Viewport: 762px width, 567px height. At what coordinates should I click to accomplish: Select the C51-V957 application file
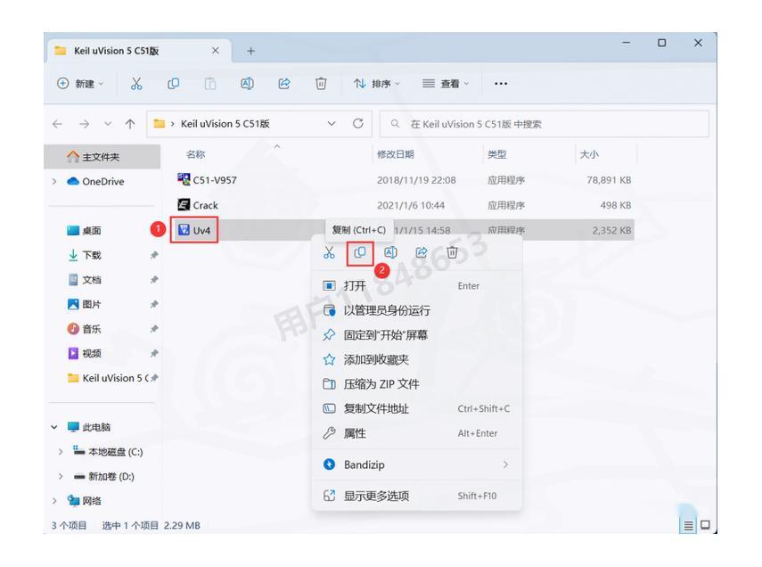pos(208,180)
